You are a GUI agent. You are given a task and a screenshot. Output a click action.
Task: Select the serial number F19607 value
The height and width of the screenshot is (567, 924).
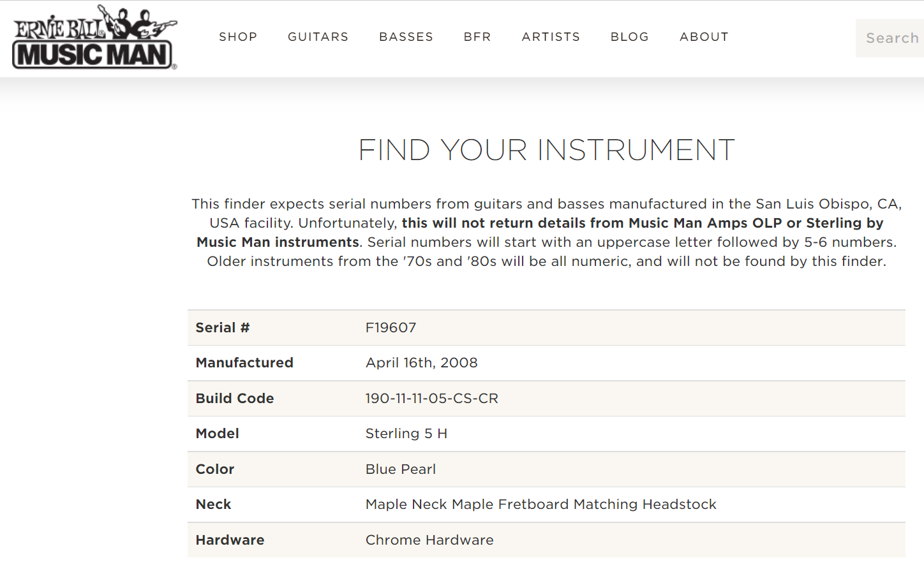(x=391, y=328)
